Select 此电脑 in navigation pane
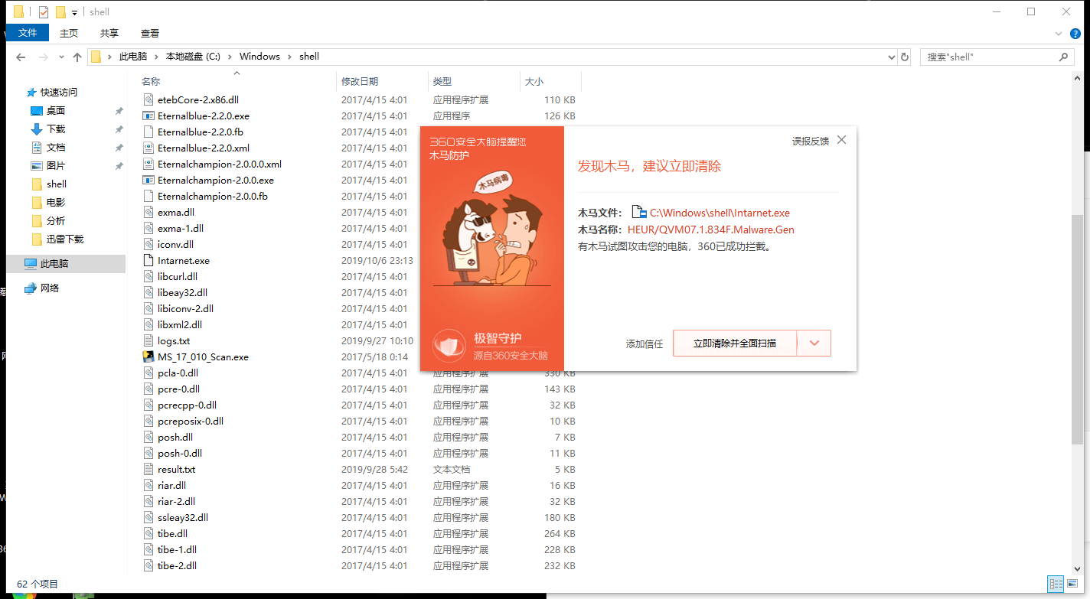The width and height of the screenshot is (1090, 599). coord(54,263)
